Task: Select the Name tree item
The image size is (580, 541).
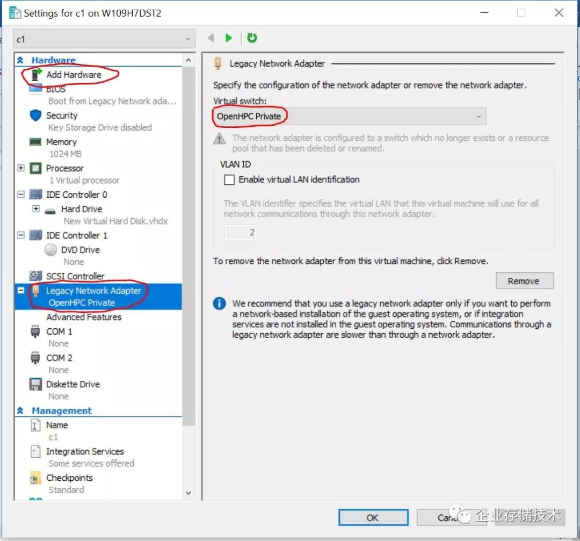Action: [x=57, y=425]
